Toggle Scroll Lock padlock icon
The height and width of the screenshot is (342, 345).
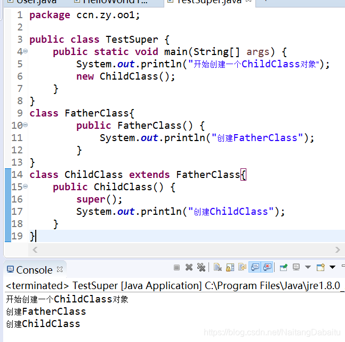point(230,267)
